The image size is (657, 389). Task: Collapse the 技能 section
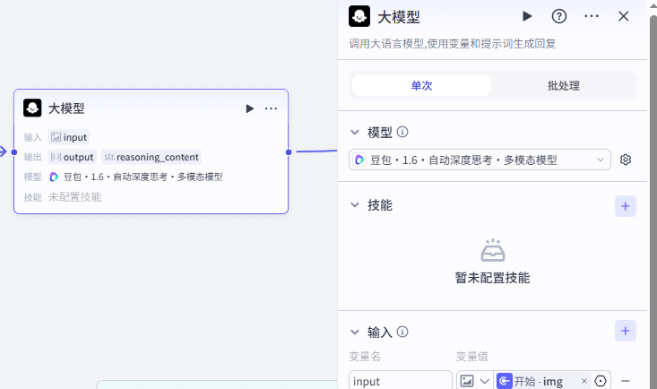pos(355,205)
